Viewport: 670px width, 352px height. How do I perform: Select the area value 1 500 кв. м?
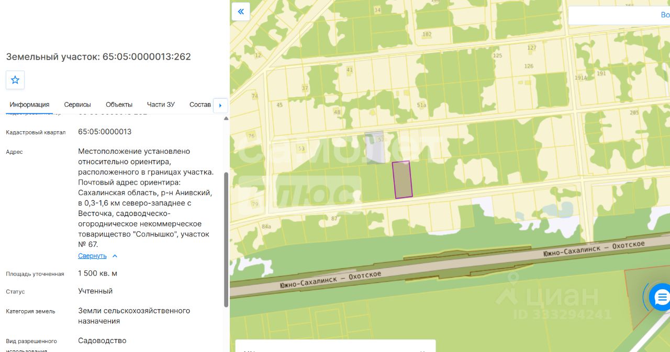97,274
